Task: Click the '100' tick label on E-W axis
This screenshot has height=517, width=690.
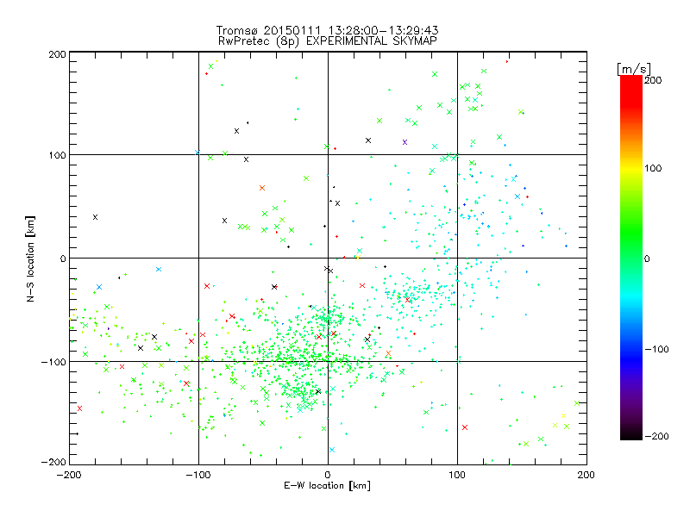Action: (x=457, y=475)
